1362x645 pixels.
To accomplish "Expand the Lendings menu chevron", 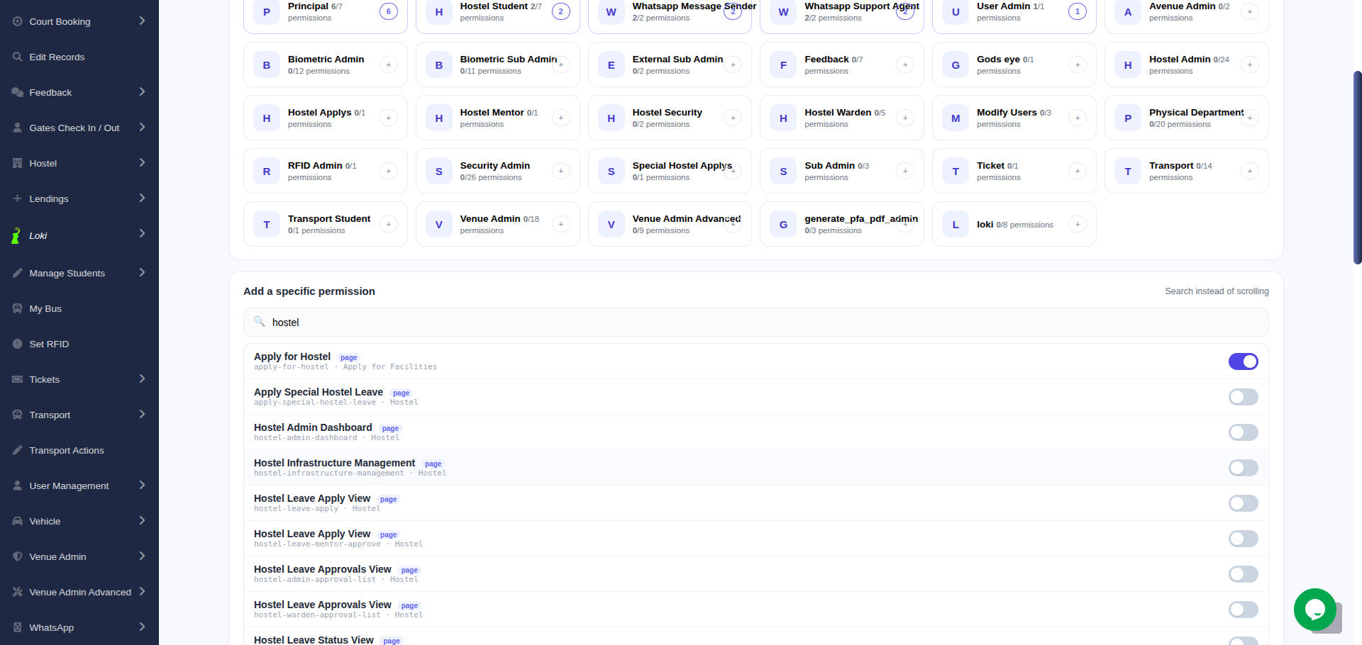I will pyautogui.click(x=142, y=198).
